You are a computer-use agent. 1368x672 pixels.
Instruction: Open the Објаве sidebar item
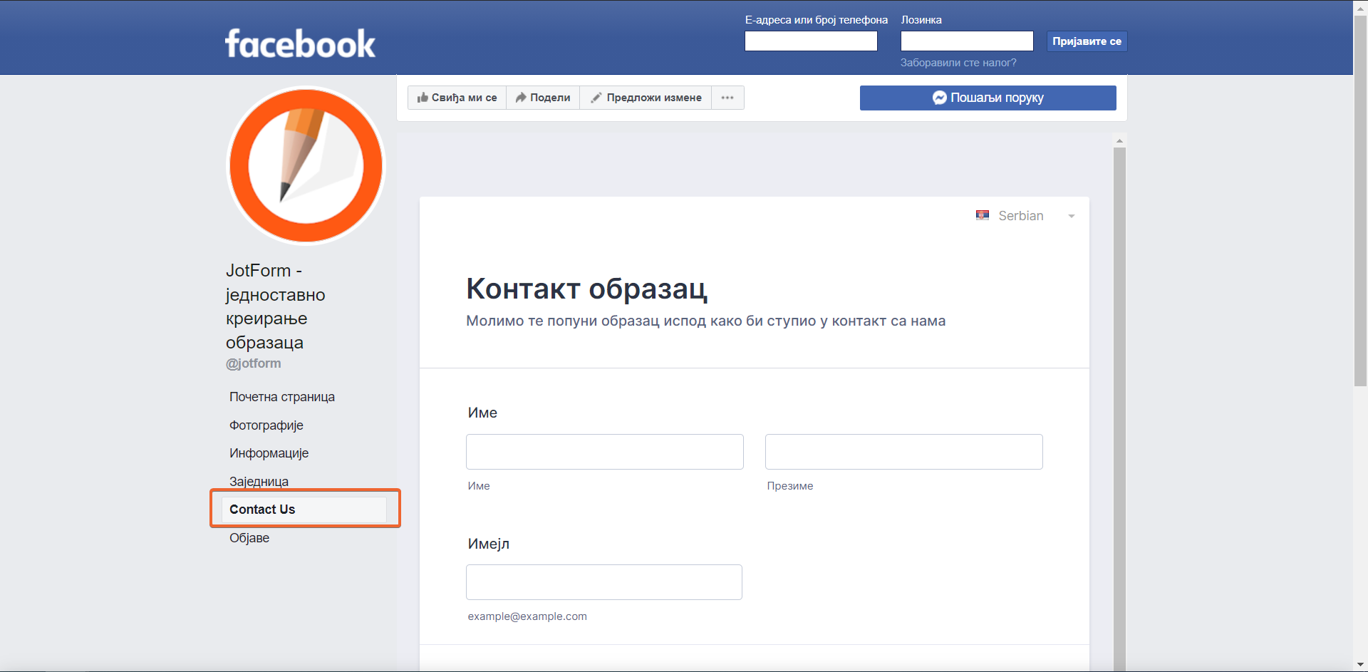(249, 538)
